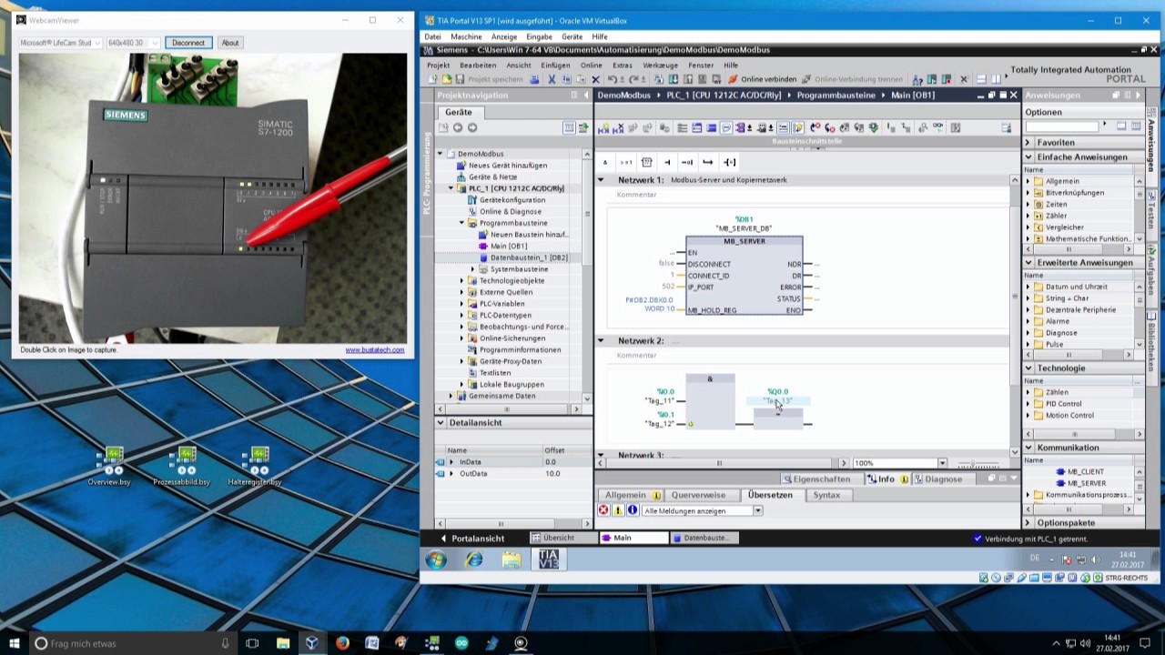The height and width of the screenshot is (655, 1165).
Task: Open Alle Meldungen anzeigen dropdown
Action: click(x=757, y=510)
